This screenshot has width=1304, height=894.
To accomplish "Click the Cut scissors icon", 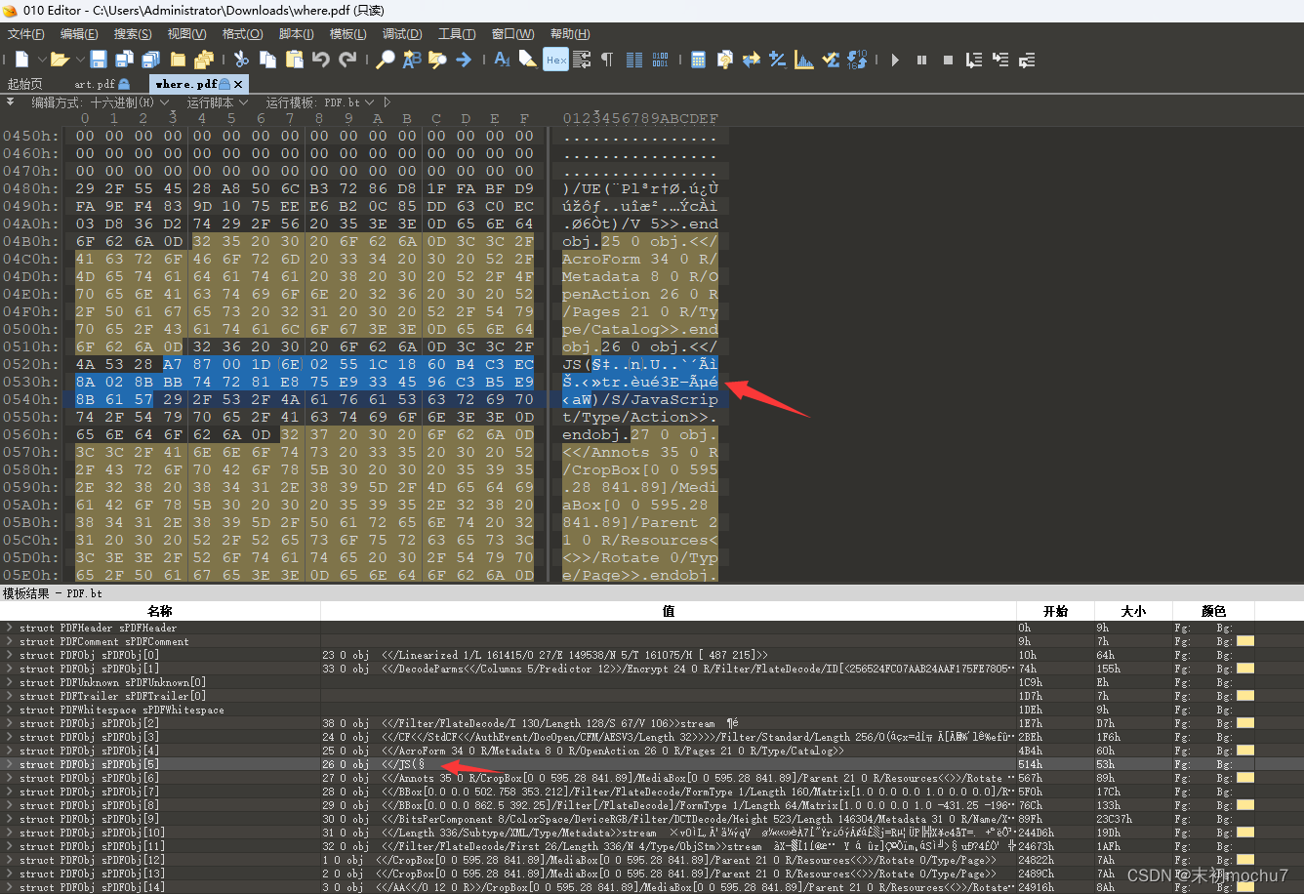I will [x=241, y=60].
